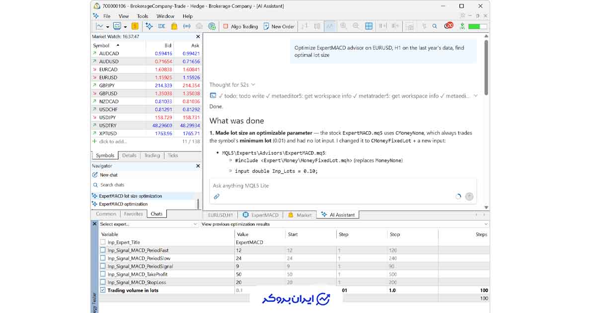
Task: Click the send arrow in chat box
Action: pyautogui.click(x=469, y=196)
